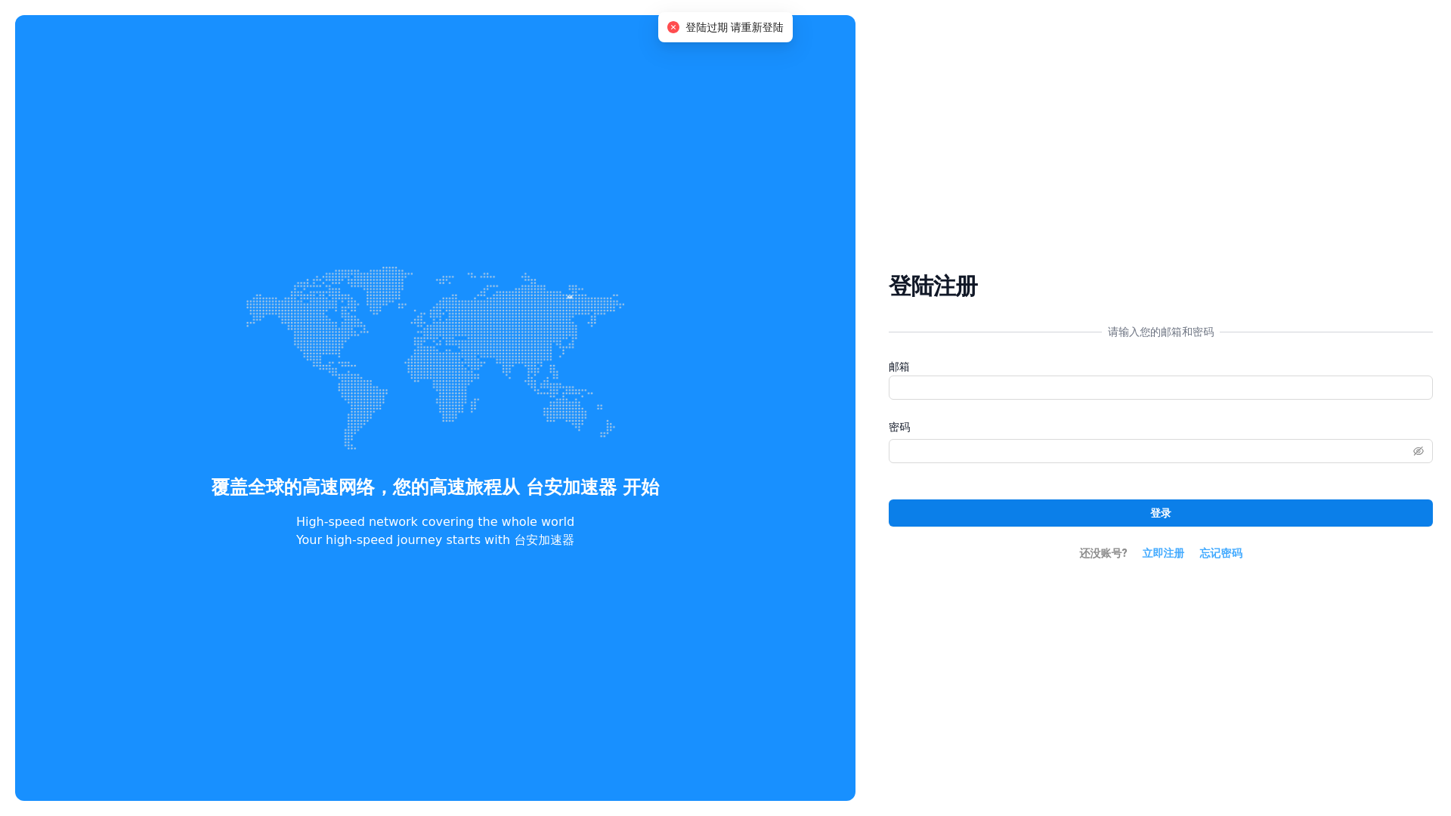Click the 登陆过期 请重新登陆 notification text
The image size is (1451, 816).
click(x=734, y=27)
